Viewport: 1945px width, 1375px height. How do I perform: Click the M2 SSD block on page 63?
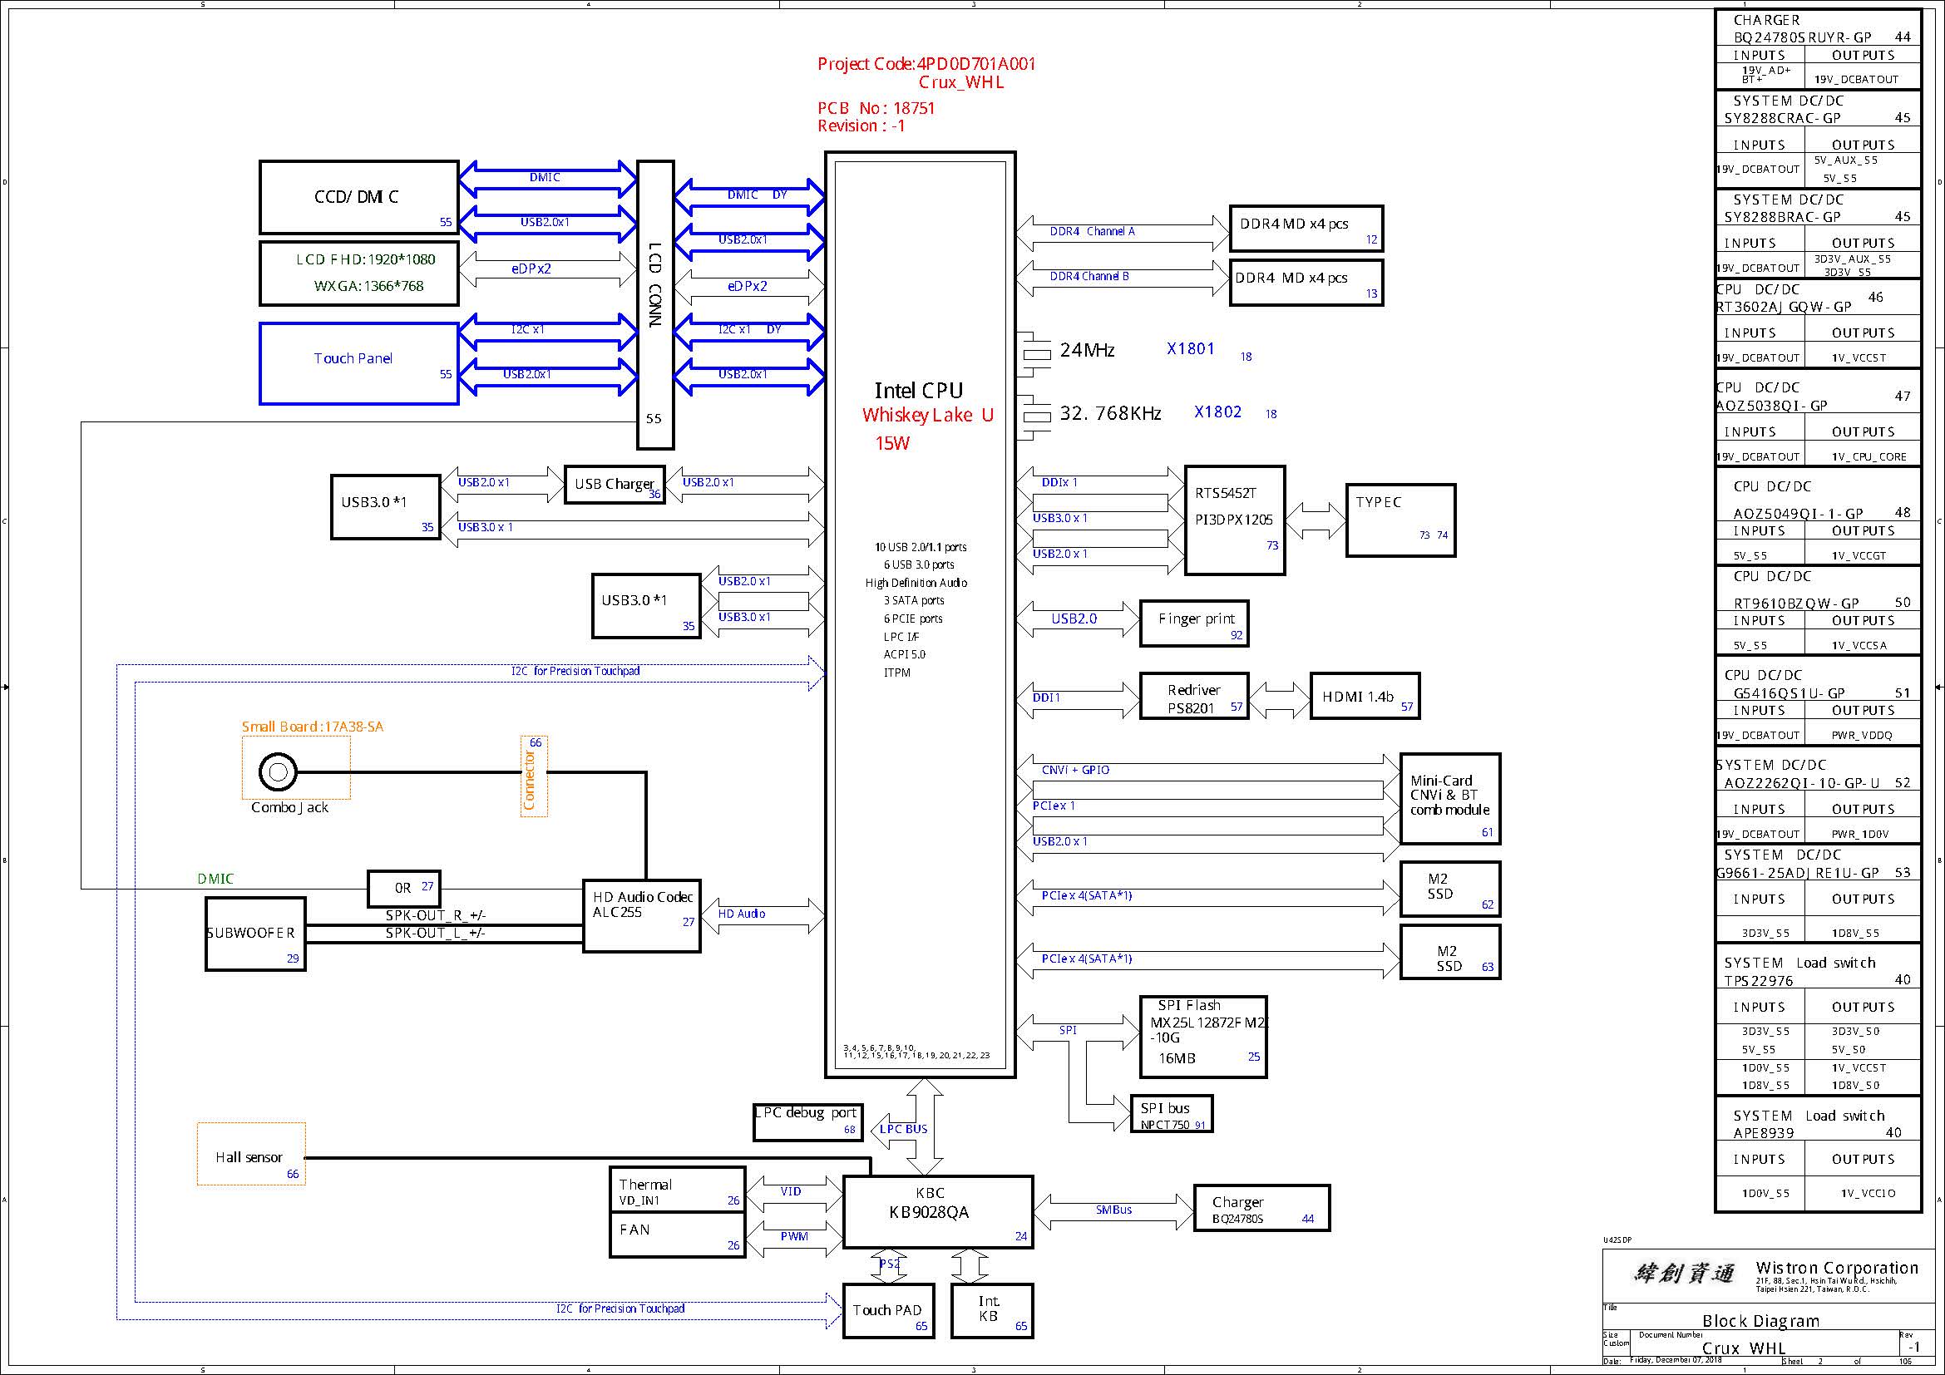tap(1449, 953)
